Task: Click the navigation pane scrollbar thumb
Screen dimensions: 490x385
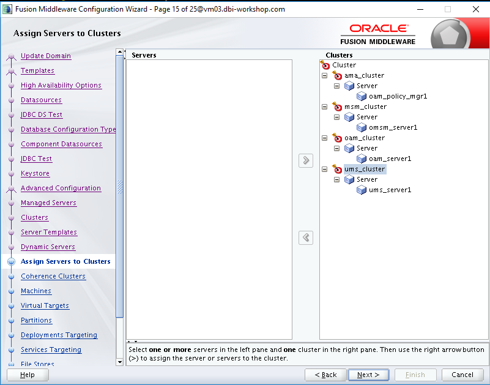Action: 119,187
